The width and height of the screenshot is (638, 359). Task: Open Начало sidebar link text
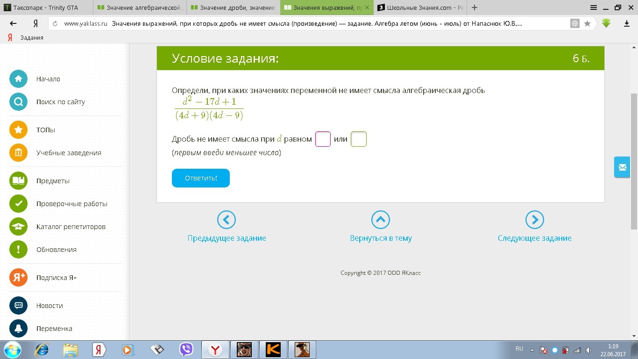point(48,79)
